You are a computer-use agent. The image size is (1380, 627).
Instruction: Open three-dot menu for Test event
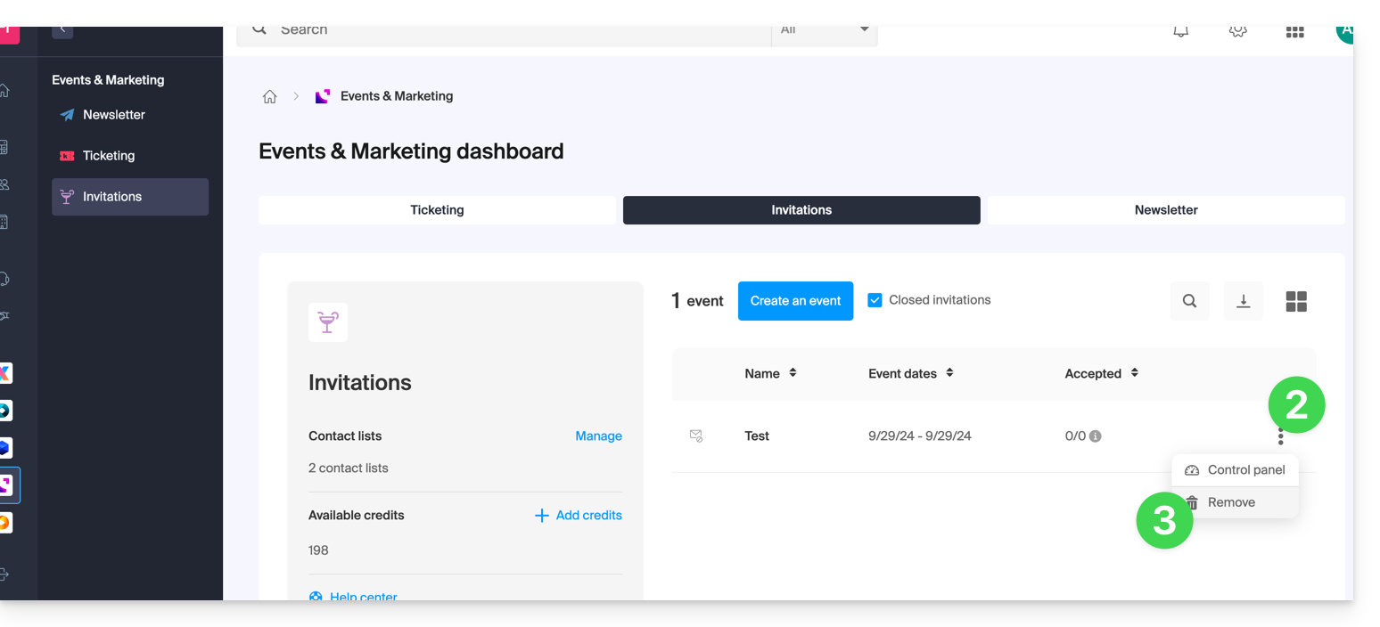pos(1280,436)
